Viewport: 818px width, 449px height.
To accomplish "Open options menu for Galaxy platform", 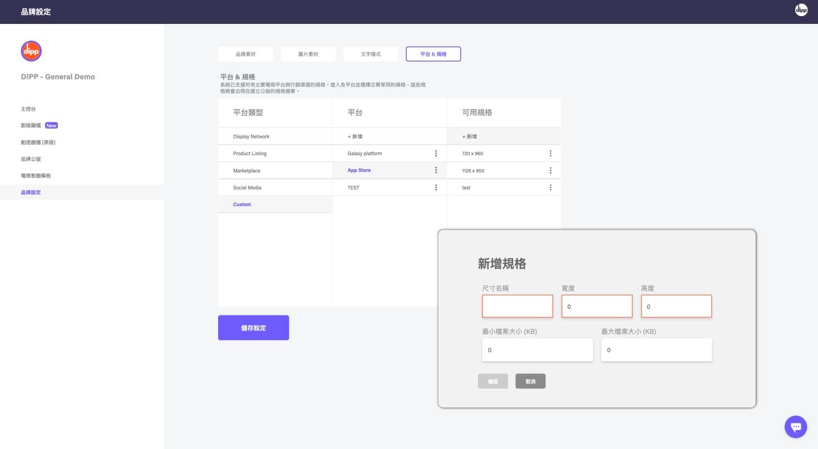I will tap(436, 154).
